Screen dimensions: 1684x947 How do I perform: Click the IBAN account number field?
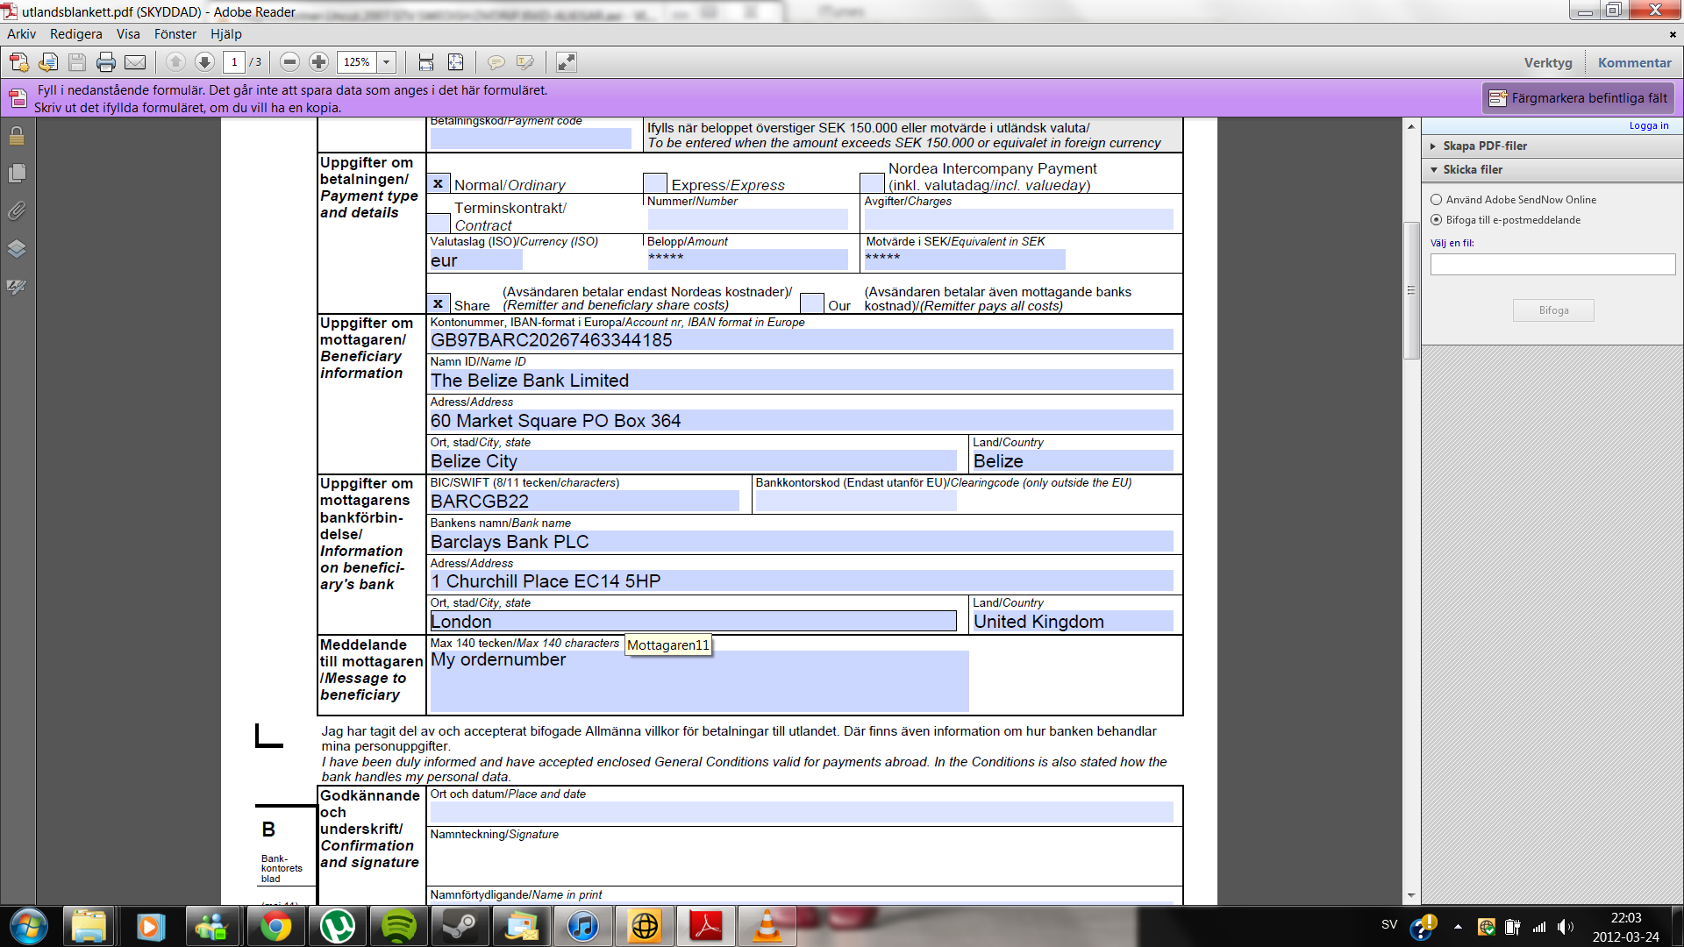[x=802, y=340]
